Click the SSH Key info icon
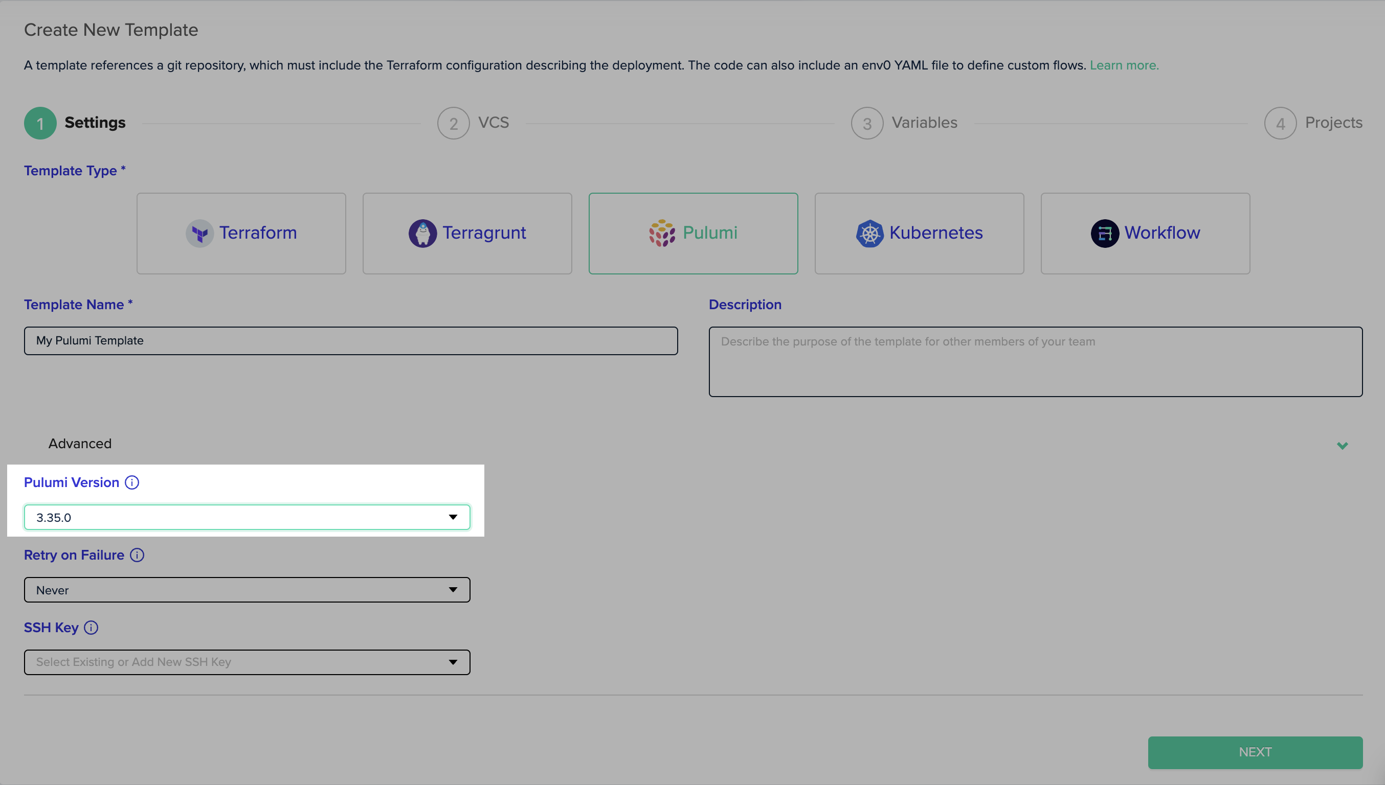The width and height of the screenshot is (1385, 785). coord(91,628)
